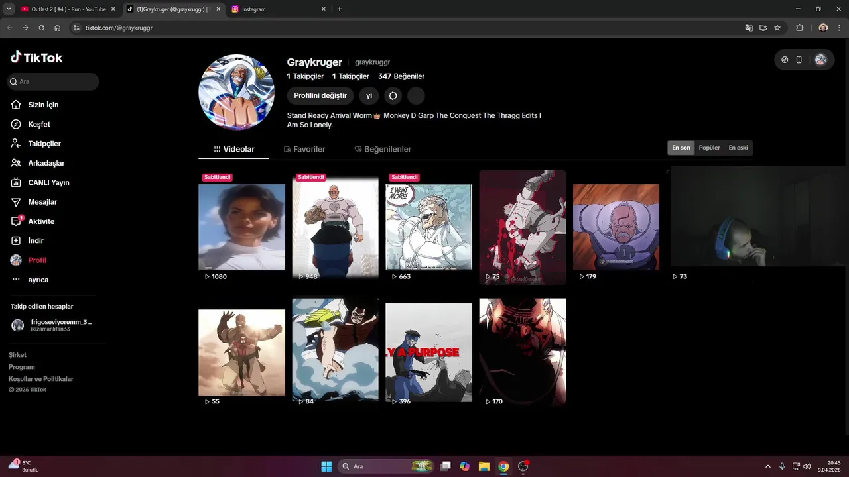The image size is (849, 477).
Task: Go back in browser history
Action: [9, 28]
